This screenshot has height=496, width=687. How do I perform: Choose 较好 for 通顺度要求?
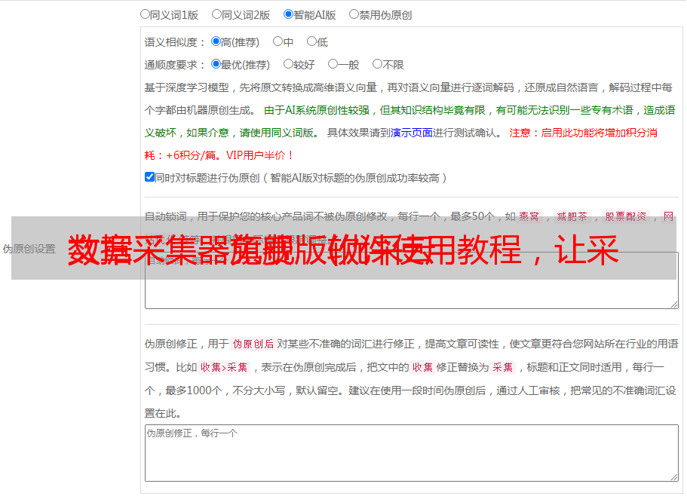288,64
